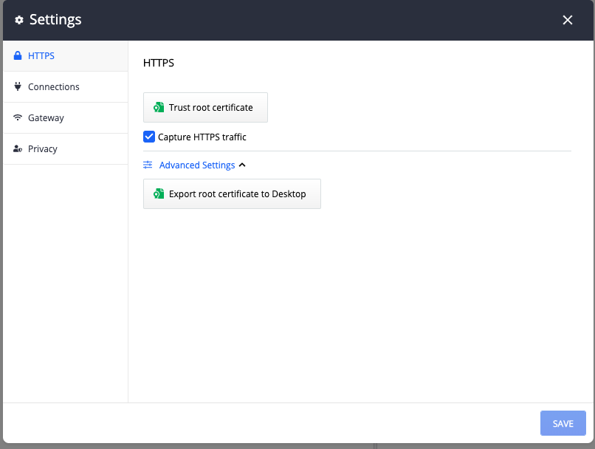This screenshot has width=595, height=449.
Task: Click the lock icon beside HTTPS
Action: point(18,56)
